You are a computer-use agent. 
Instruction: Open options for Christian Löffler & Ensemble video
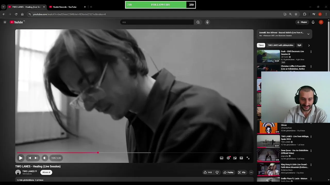pos(311,67)
